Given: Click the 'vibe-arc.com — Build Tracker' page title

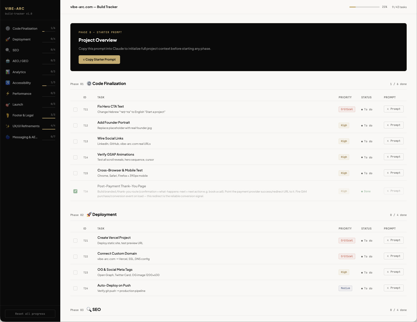Looking at the screenshot, I should coord(94,7).
